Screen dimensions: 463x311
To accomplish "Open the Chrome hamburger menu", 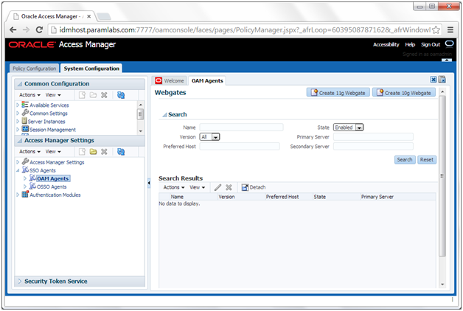I will [450, 29].
